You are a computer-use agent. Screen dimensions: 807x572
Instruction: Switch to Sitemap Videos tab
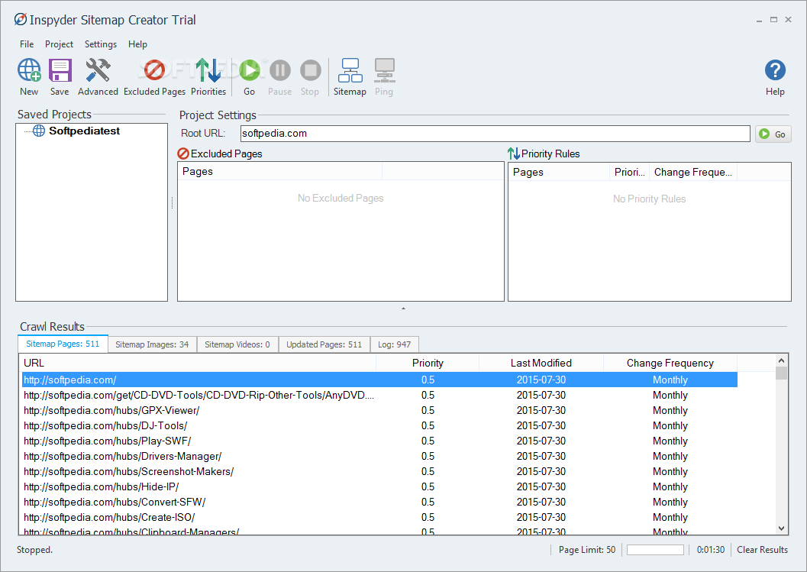point(237,344)
